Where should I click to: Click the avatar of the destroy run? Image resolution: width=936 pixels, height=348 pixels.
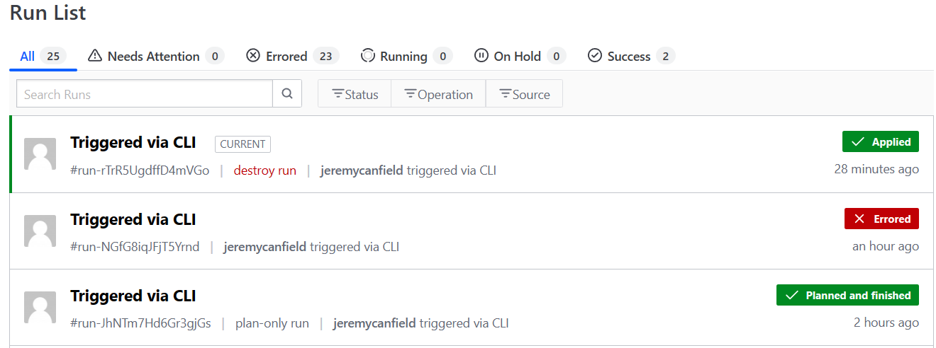(x=40, y=154)
